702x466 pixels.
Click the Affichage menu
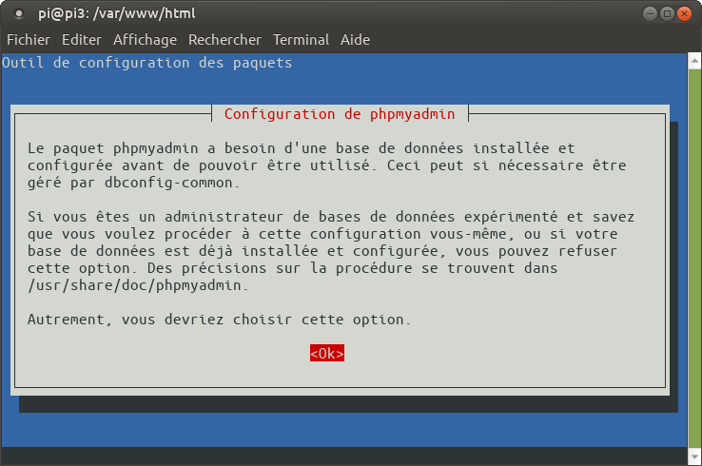145,40
